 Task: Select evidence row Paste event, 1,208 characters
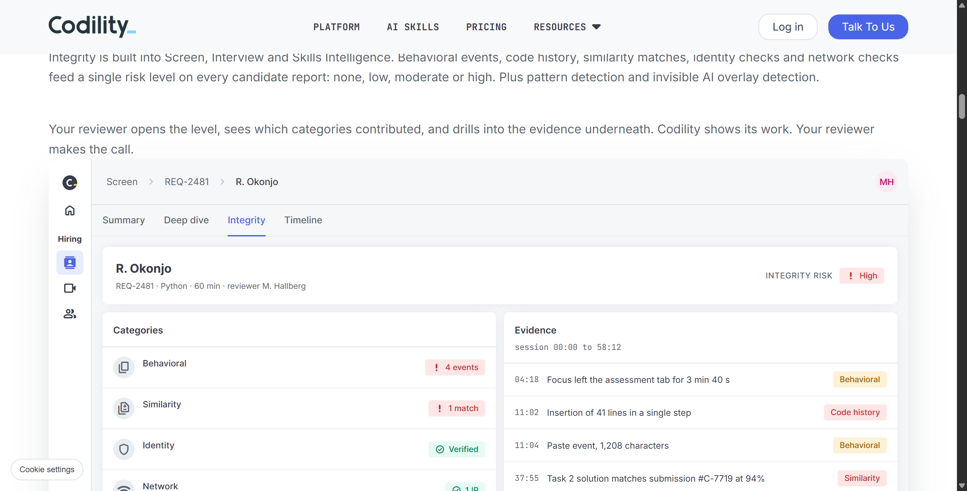(x=700, y=445)
